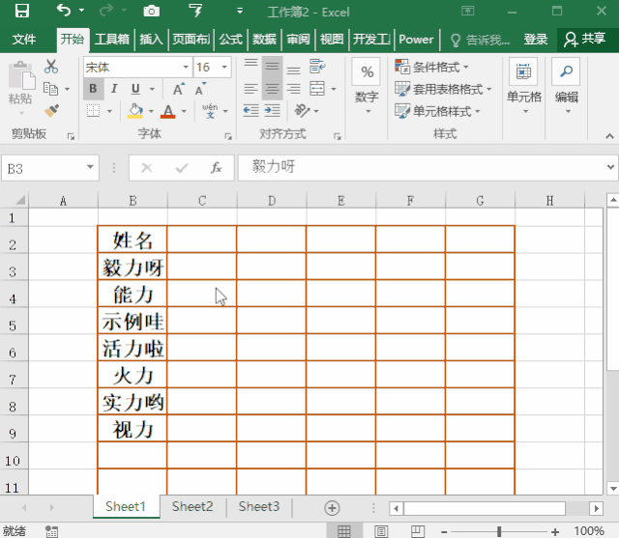Click the zoom slider handle
The width and height of the screenshot is (619, 538).
499,531
